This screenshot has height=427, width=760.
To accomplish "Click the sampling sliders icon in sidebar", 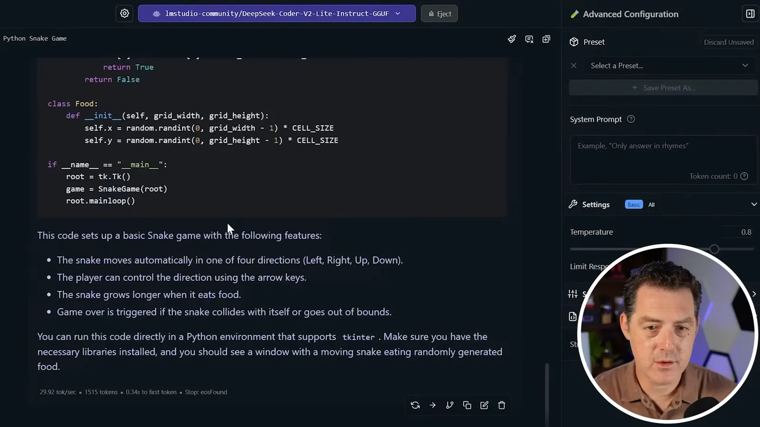I will point(573,294).
